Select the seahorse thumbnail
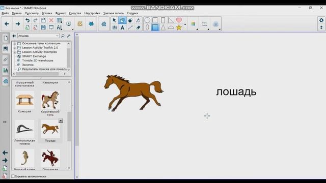326x183 pixels. click(x=24, y=158)
